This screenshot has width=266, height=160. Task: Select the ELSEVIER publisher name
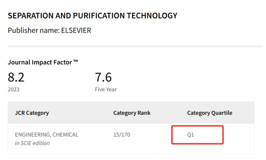76,30
